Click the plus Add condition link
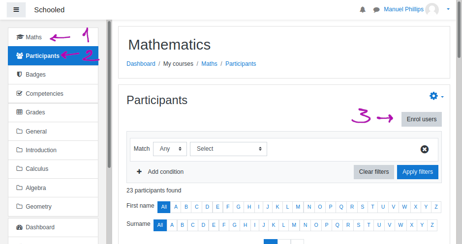Screen dimensions: 462x244 click(160, 172)
